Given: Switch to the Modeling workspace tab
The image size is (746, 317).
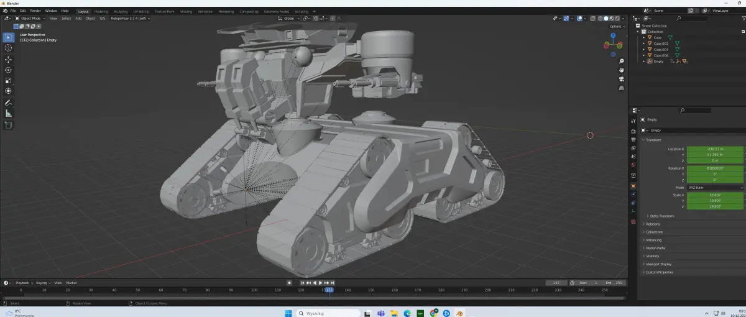Looking at the screenshot, I should pos(101,11).
